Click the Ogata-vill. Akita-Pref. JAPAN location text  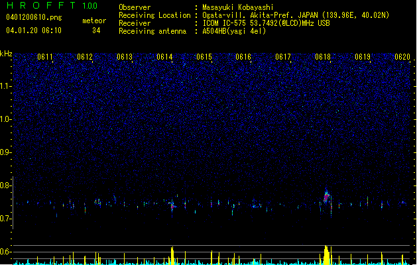click(x=296, y=15)
